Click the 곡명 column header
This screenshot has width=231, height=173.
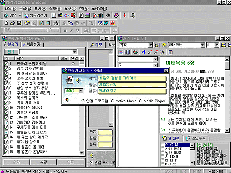click(x=37, y=58)
